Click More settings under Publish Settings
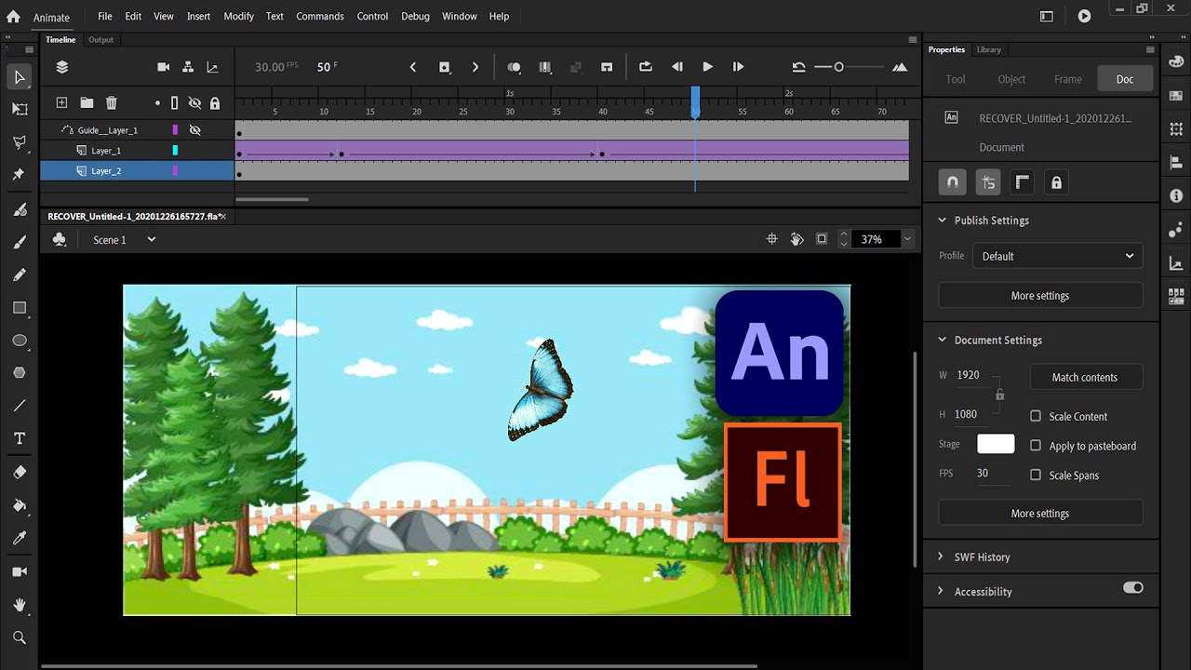The image size is (1191, 670). point(1040,295)
